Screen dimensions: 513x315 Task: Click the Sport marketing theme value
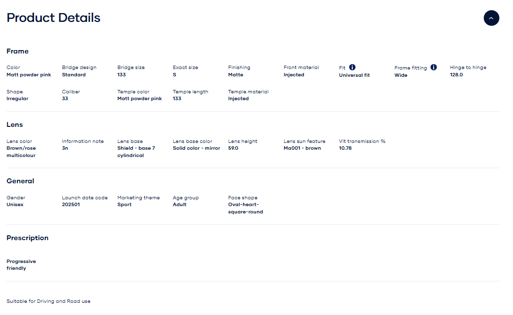(x=124, y=205)
